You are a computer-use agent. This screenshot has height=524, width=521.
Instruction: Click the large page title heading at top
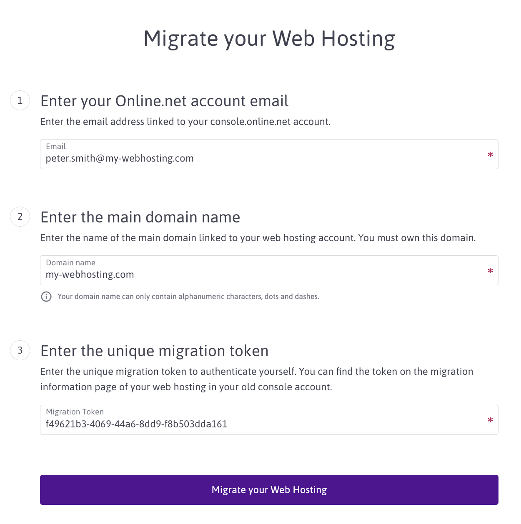pos(269,39)
